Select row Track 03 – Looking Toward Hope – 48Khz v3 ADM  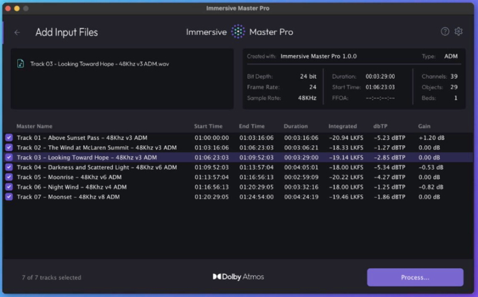point(238,157)
